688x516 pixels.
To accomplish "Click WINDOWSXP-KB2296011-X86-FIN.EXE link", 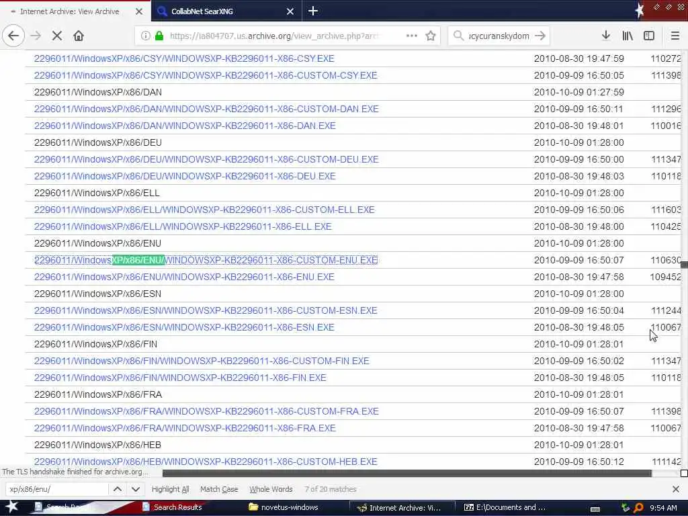I will [x=180, y=378].
